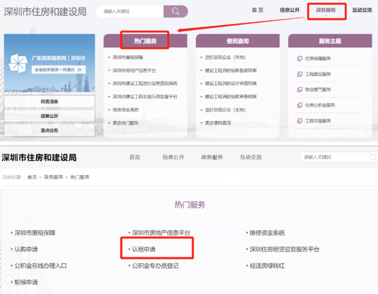Open the red-highlighted 政务服务 menu item
The width and height of the screenshot is (378, 294).
point(326,11)
